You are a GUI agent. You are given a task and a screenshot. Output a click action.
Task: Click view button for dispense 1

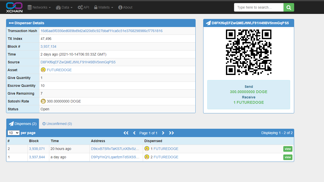click(288, 157)
